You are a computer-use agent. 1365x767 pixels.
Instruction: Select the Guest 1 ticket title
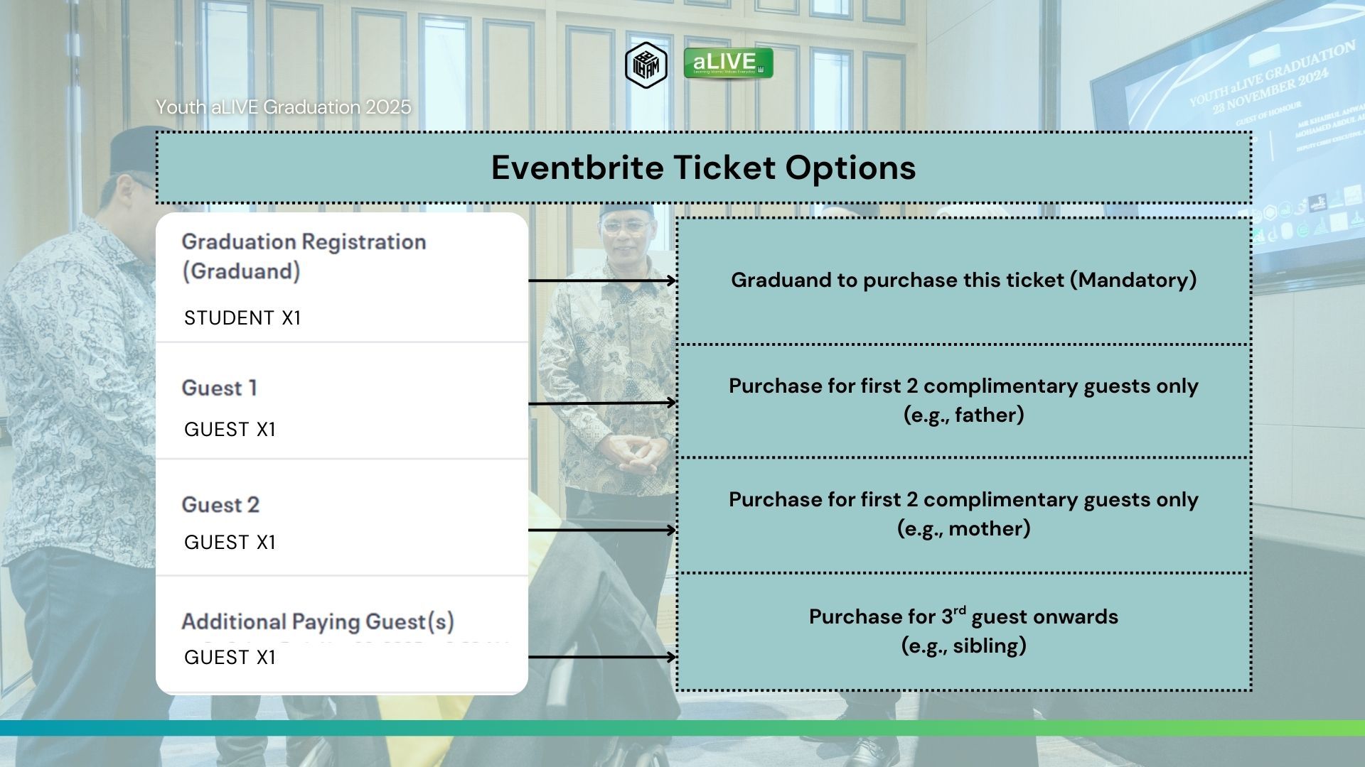tap(219, 388)
